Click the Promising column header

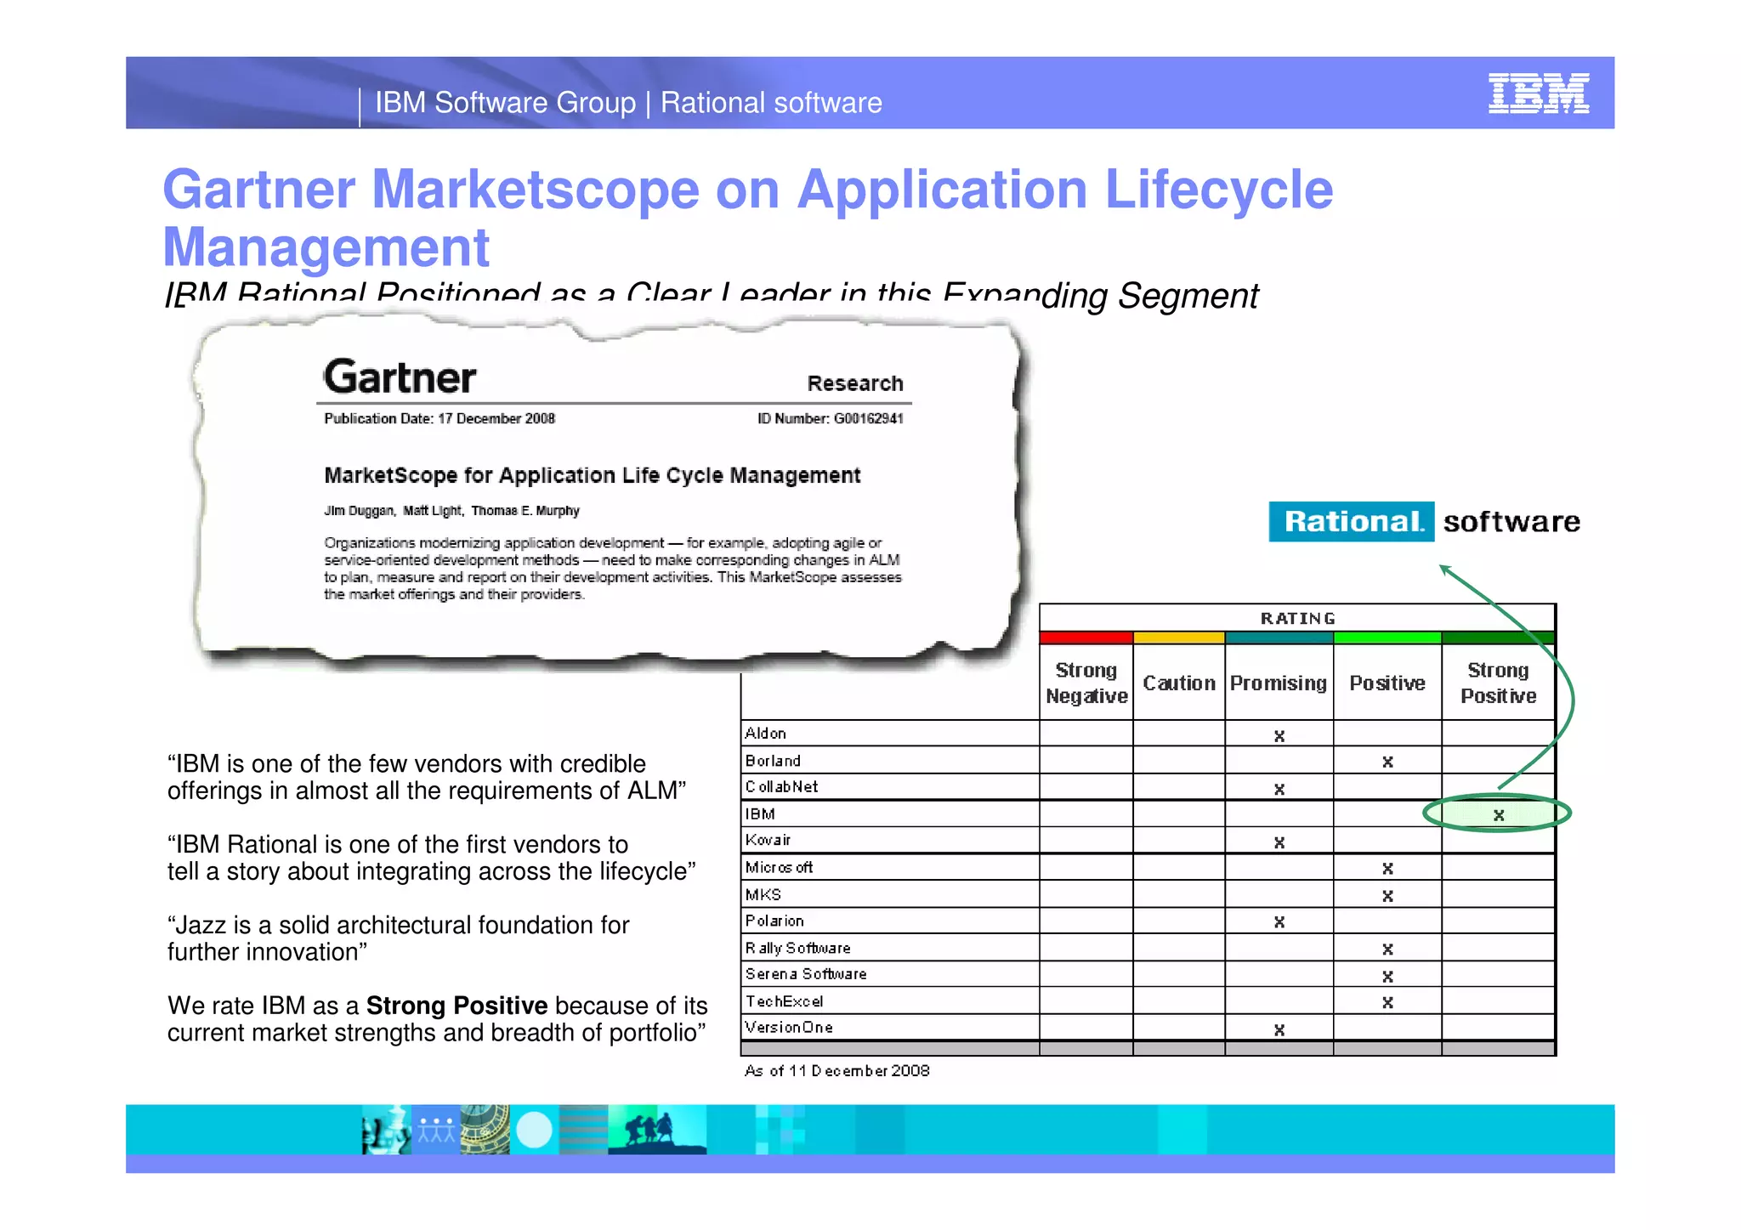tap(1278, 683)
